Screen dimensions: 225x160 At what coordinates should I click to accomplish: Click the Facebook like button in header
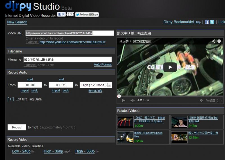[61, 14]
